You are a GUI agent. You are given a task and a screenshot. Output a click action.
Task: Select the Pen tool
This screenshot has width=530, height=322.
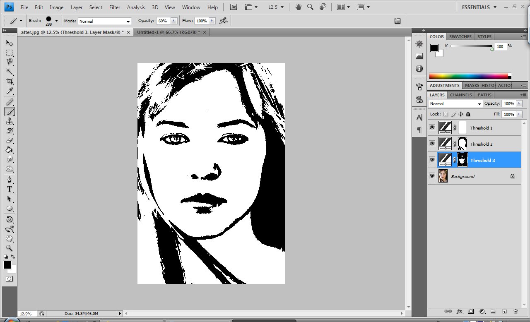[x=9, y=180]
